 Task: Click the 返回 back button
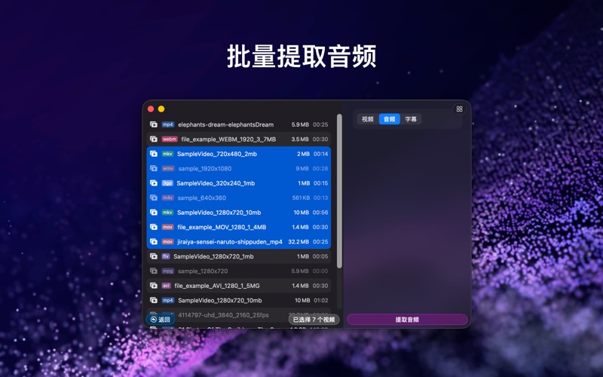(160, 319)
